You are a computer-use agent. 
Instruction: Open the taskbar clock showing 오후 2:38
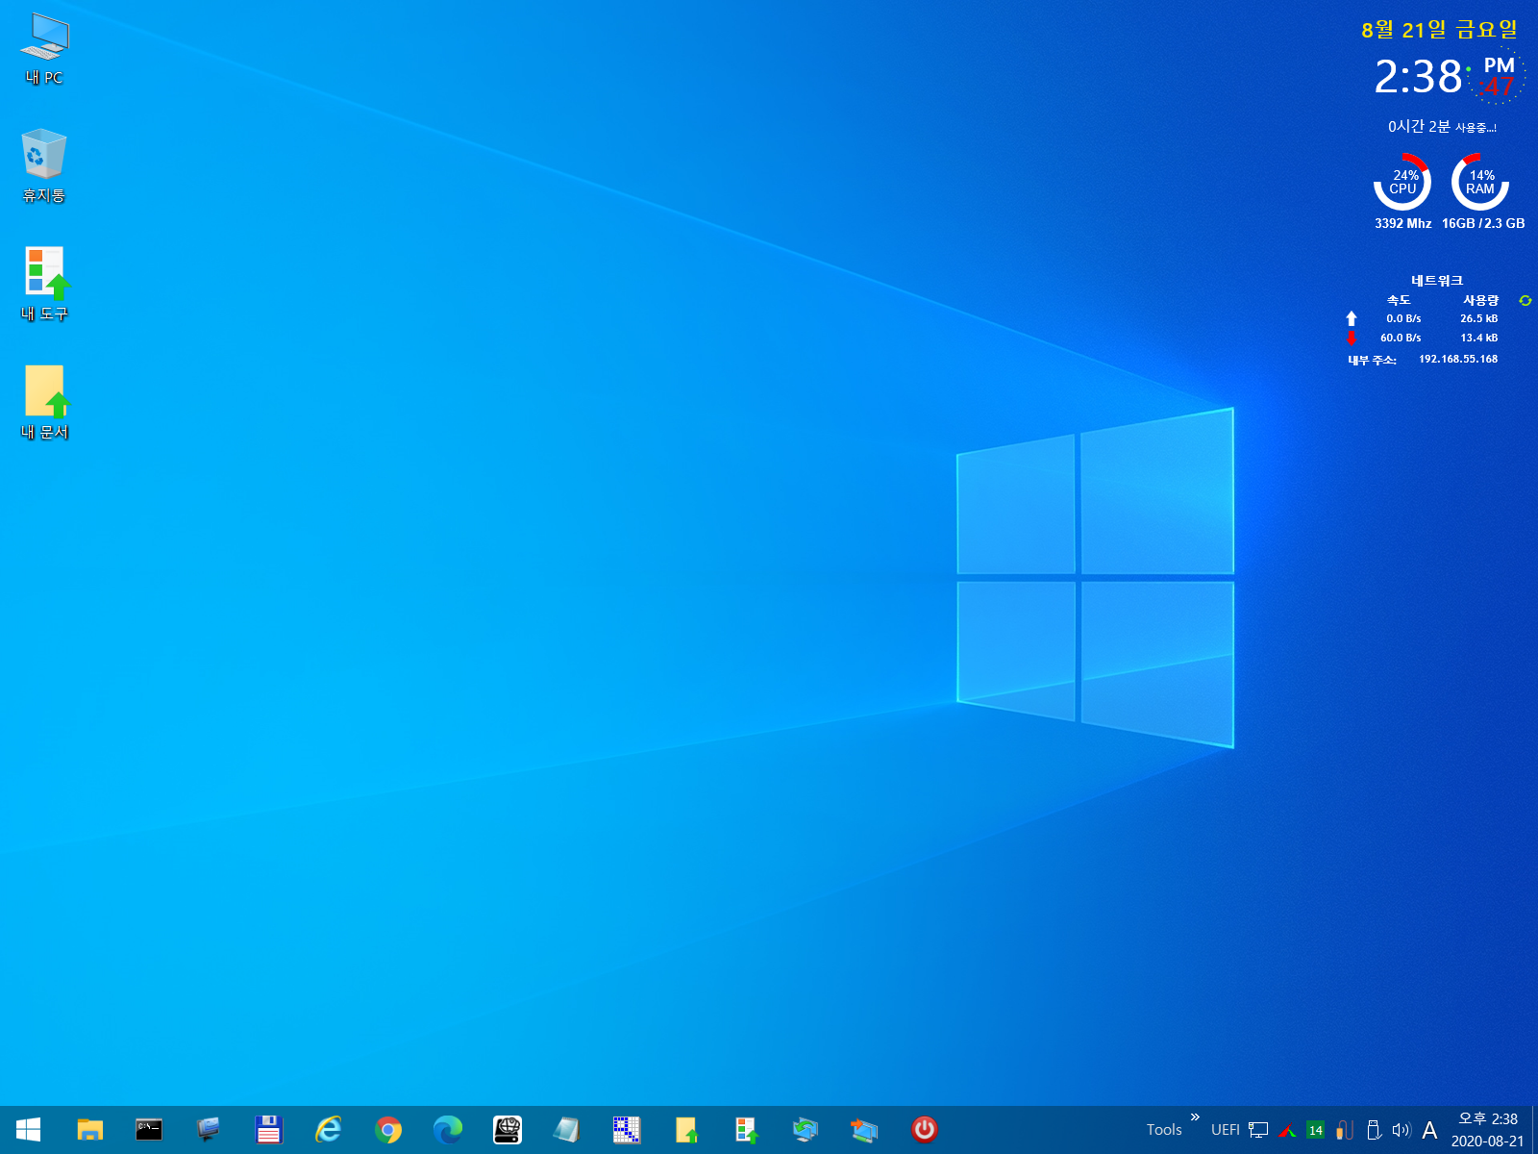tap(1487, 1130)
